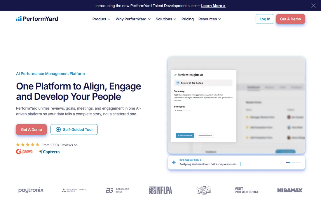Click the NFLPA logo
This screenshot has height=200, width=321.
pyautogui.click(x=160, y=190)
